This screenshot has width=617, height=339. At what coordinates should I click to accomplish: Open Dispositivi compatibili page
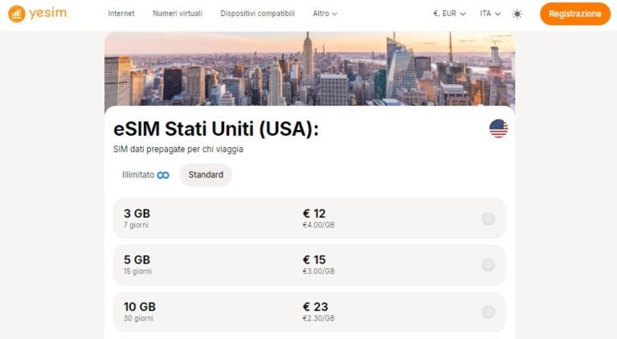point(257,14)
